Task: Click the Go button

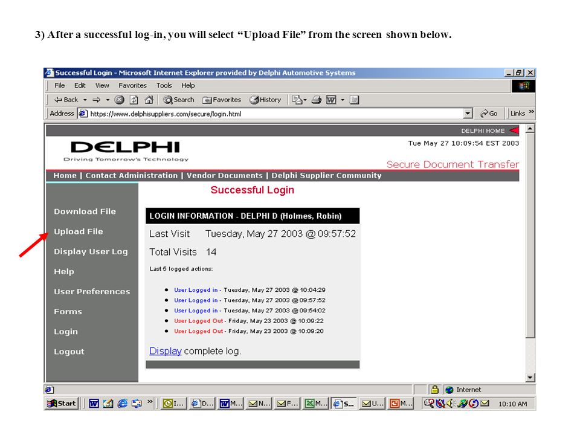Action: [x=489, y=114]
